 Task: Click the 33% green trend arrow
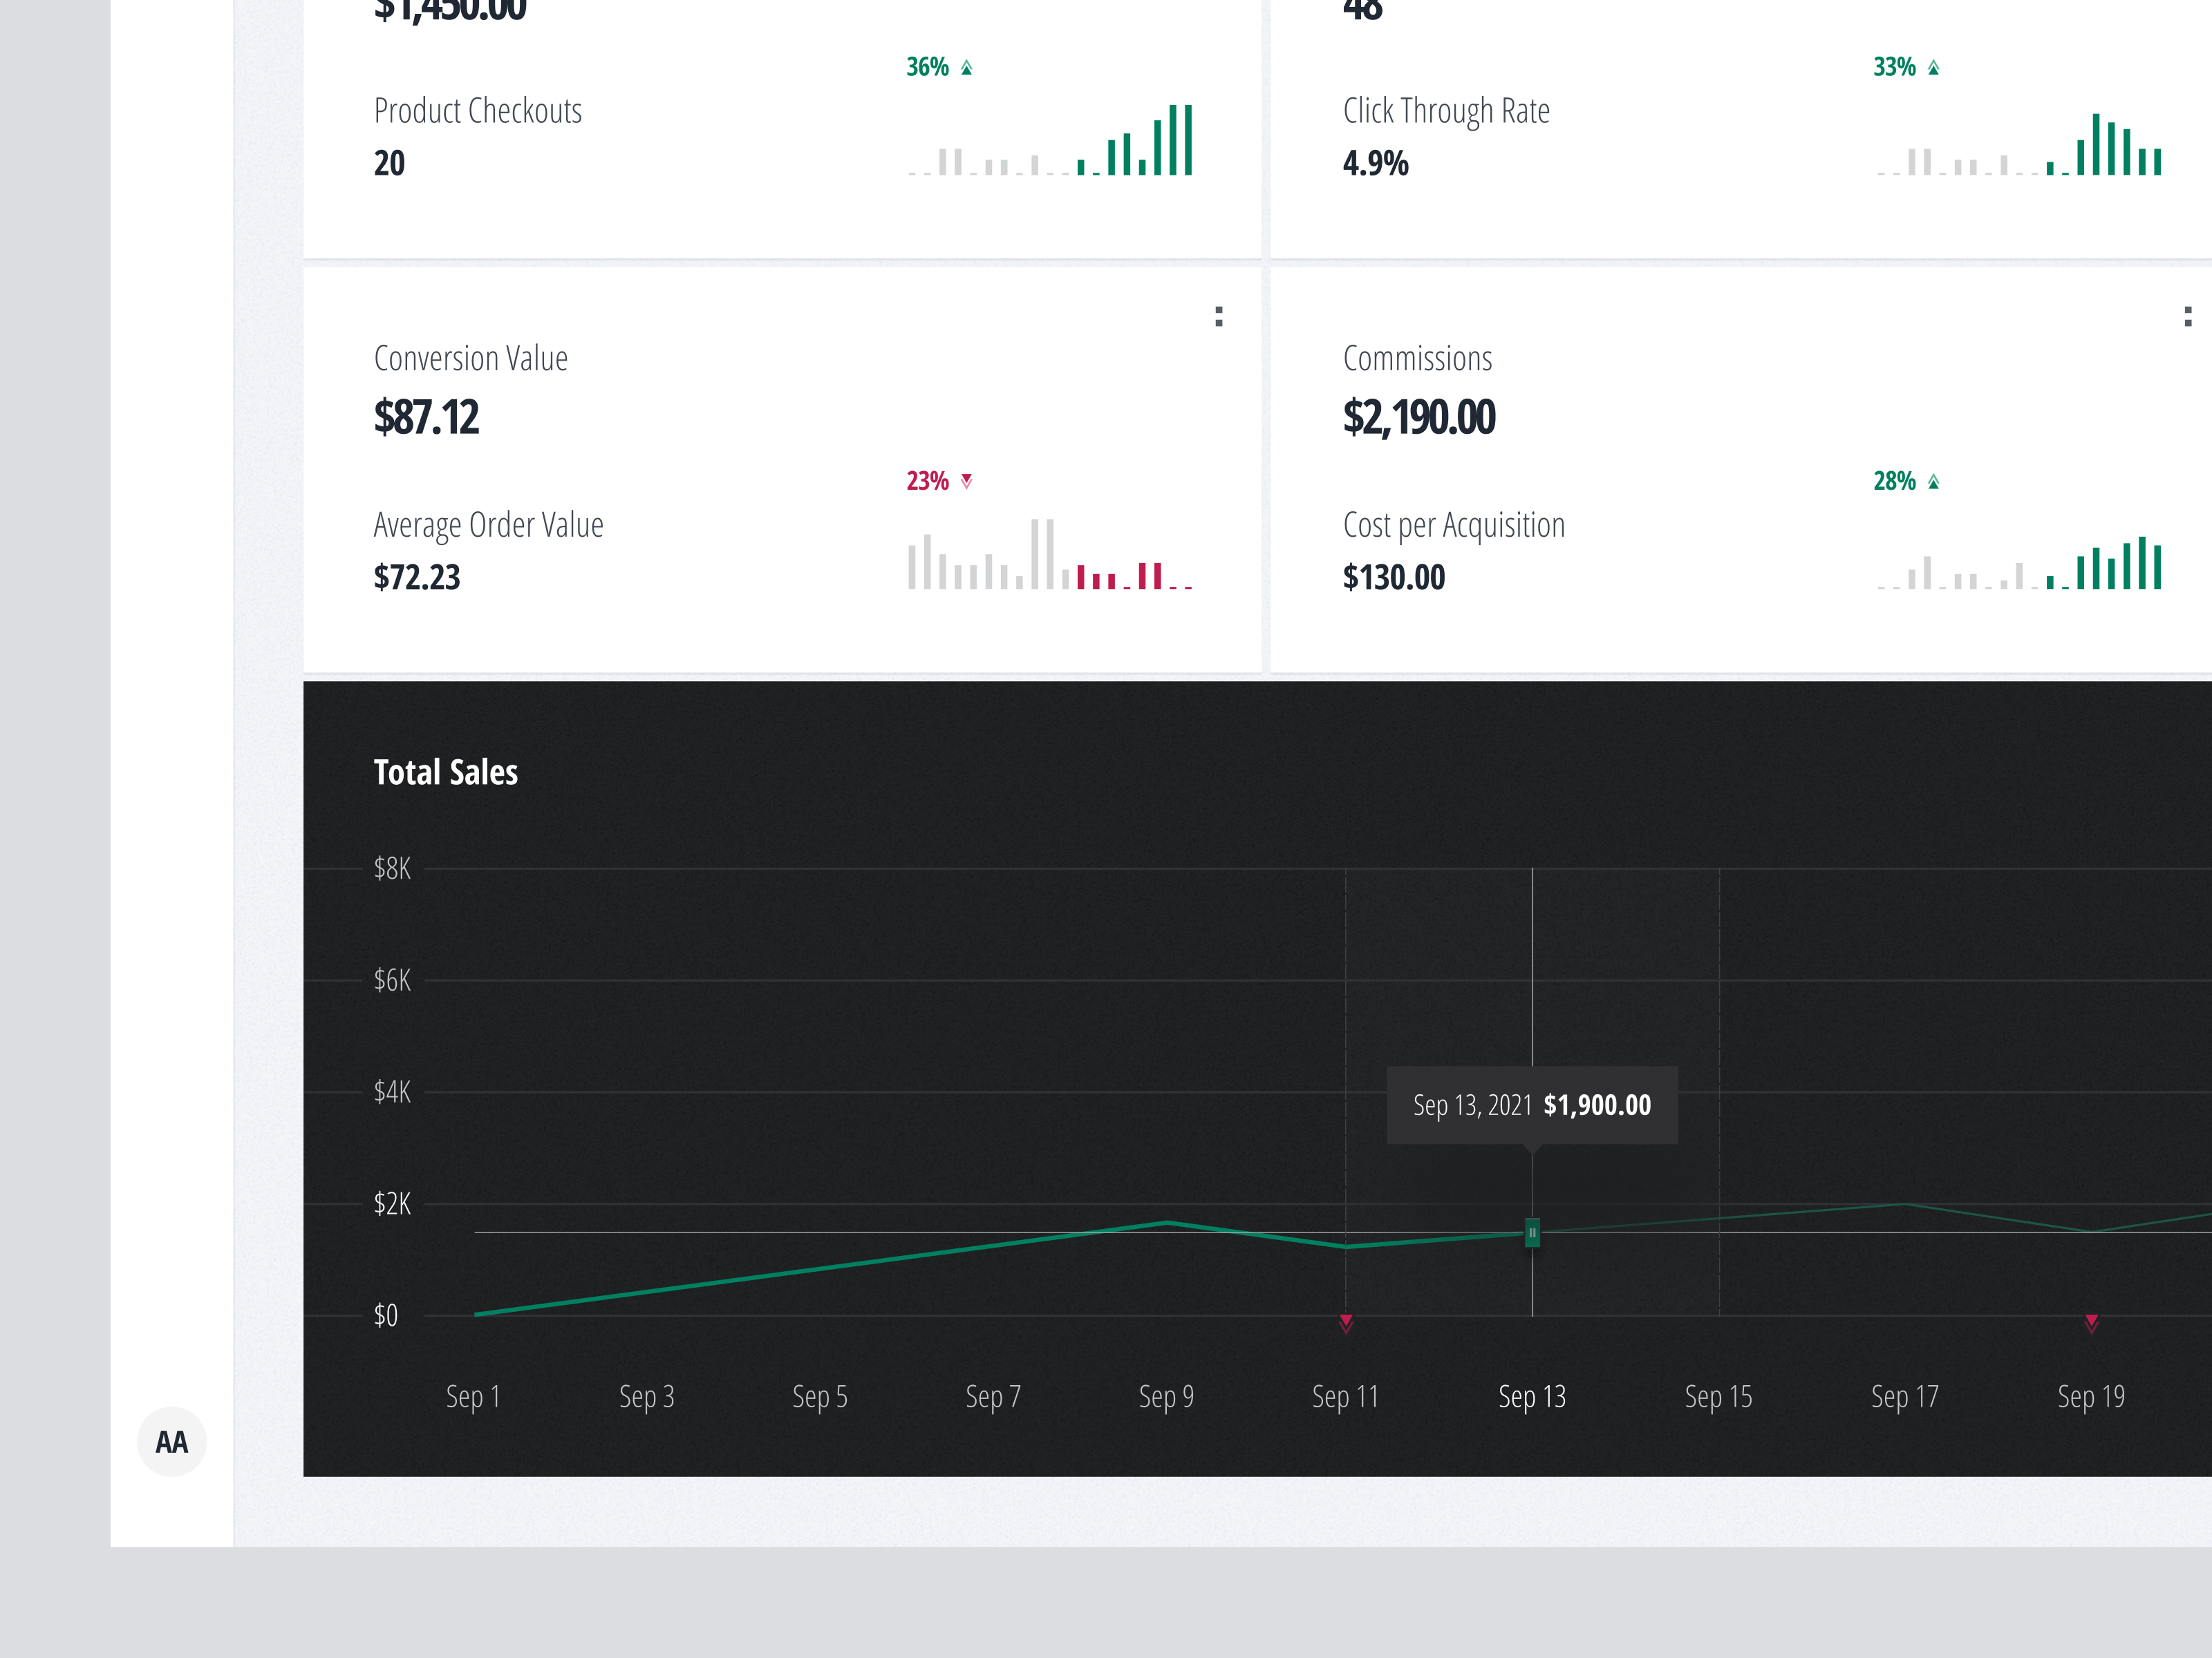(1933, 68)
